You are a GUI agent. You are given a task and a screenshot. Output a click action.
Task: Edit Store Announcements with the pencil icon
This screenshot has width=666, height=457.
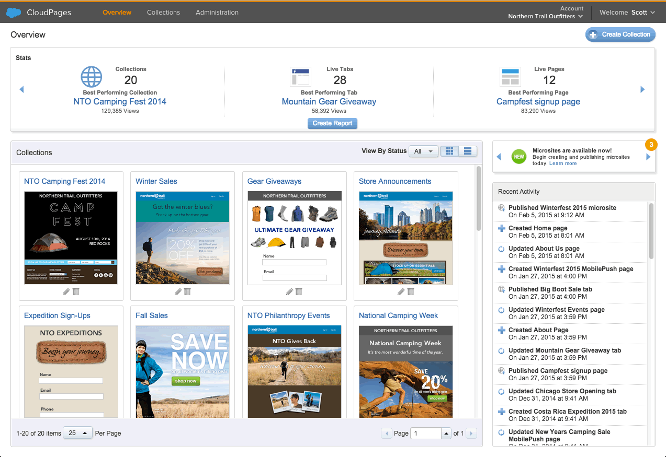(401, 291)
